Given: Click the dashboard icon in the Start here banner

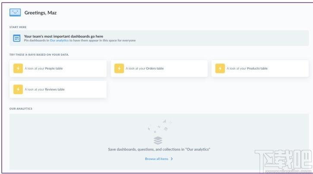Looking at the screenshot, I should pyautogui.click(x=16, y=38).
